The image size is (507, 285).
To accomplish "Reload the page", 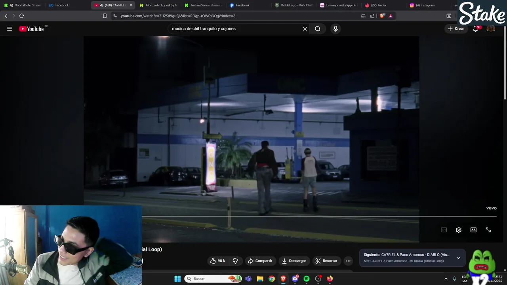I will coord(21,16).
